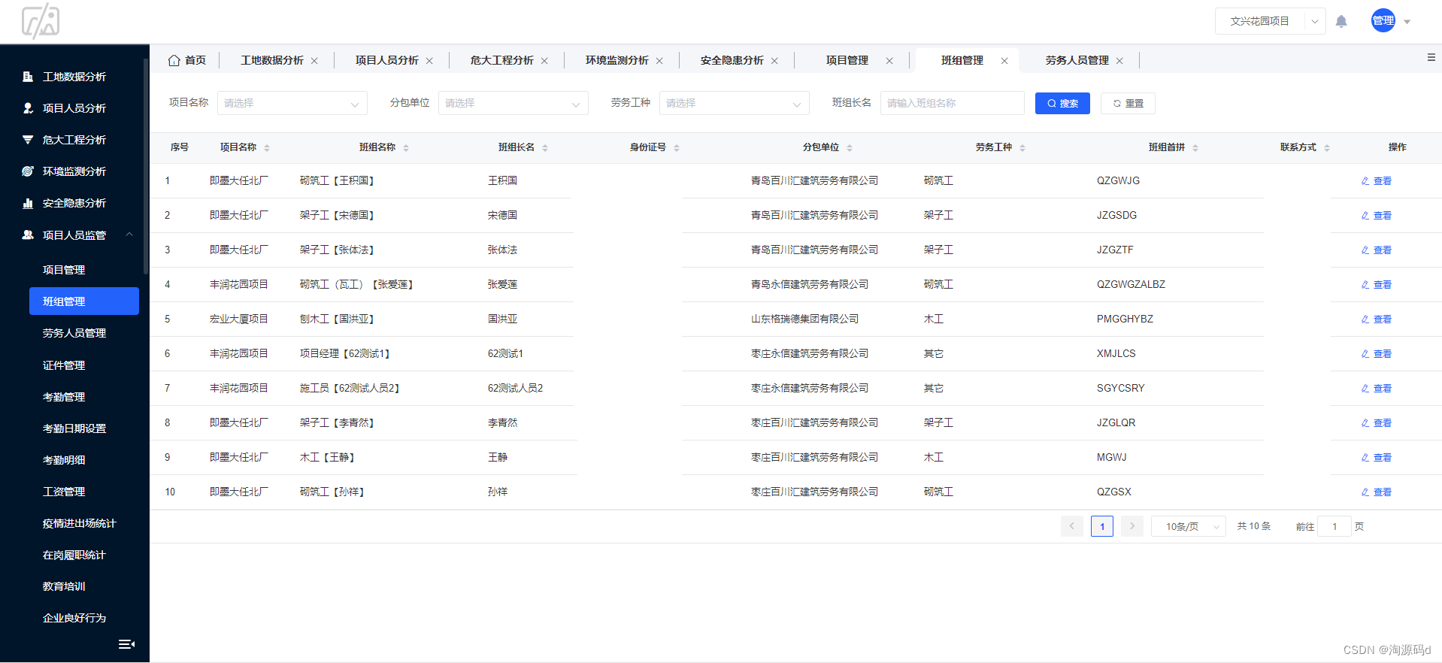Click the app logo at top left

click(41, 21)
